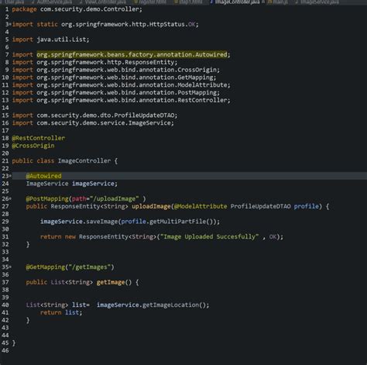
Task: Switch to the AuthService.java editor tab
Action: pyautogui.click(x=53, y=2)
